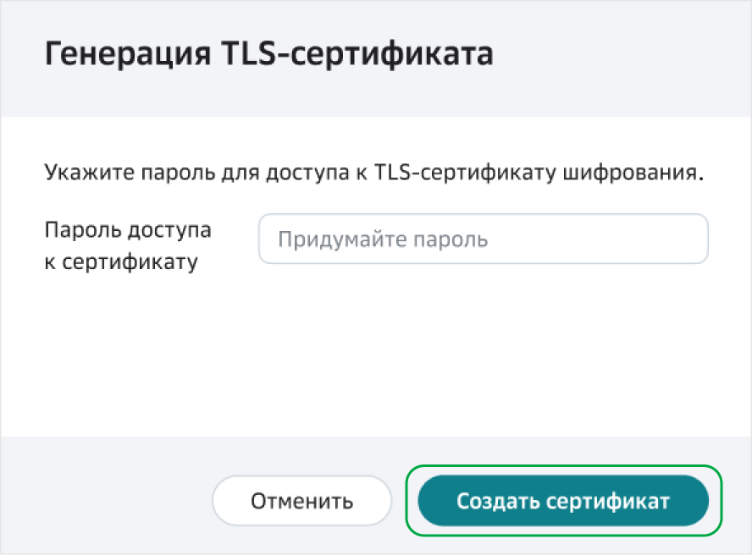
Task: Focus the 'Придумайте пароль' input field
Action: tap(483, 239)
